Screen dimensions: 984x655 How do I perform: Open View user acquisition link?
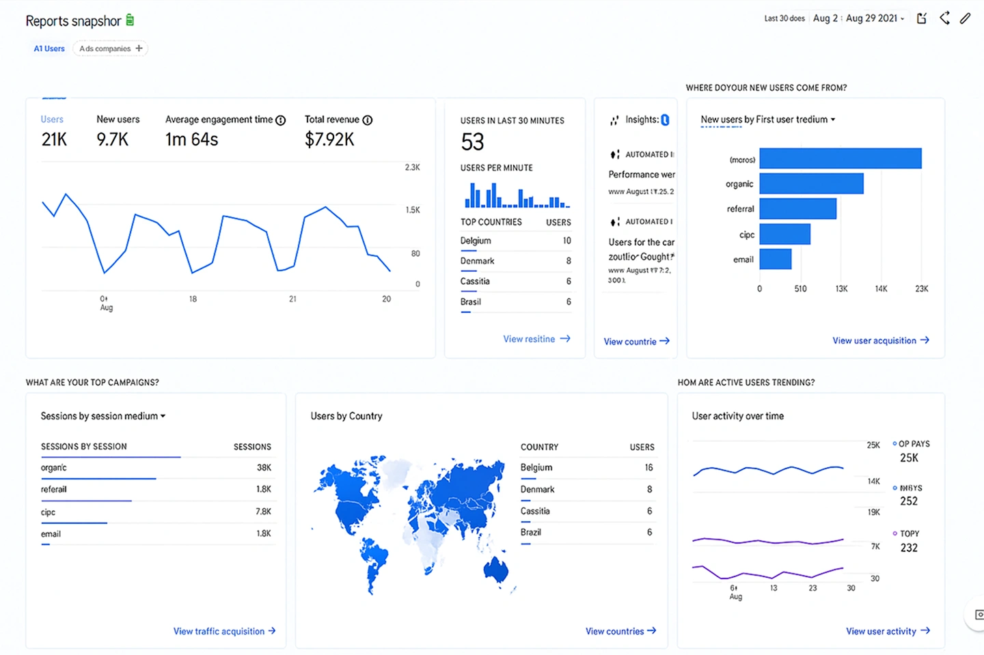pos(880,340)
